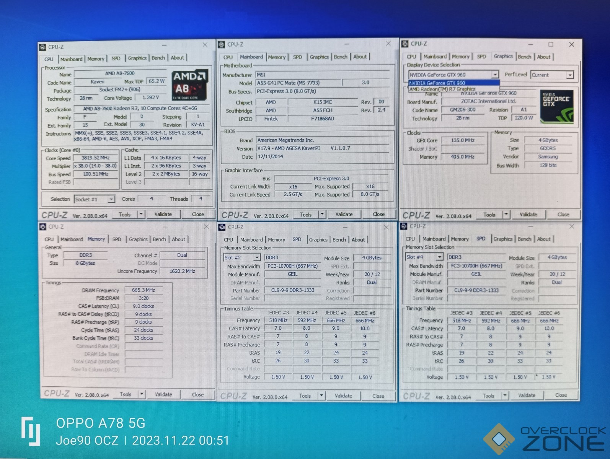Click Memory Size 8 GBytes value
This screenshot has height=459, width=610.
tap(85, 263)
